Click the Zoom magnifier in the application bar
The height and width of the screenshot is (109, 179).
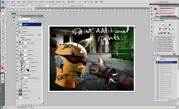pos(88,2)
